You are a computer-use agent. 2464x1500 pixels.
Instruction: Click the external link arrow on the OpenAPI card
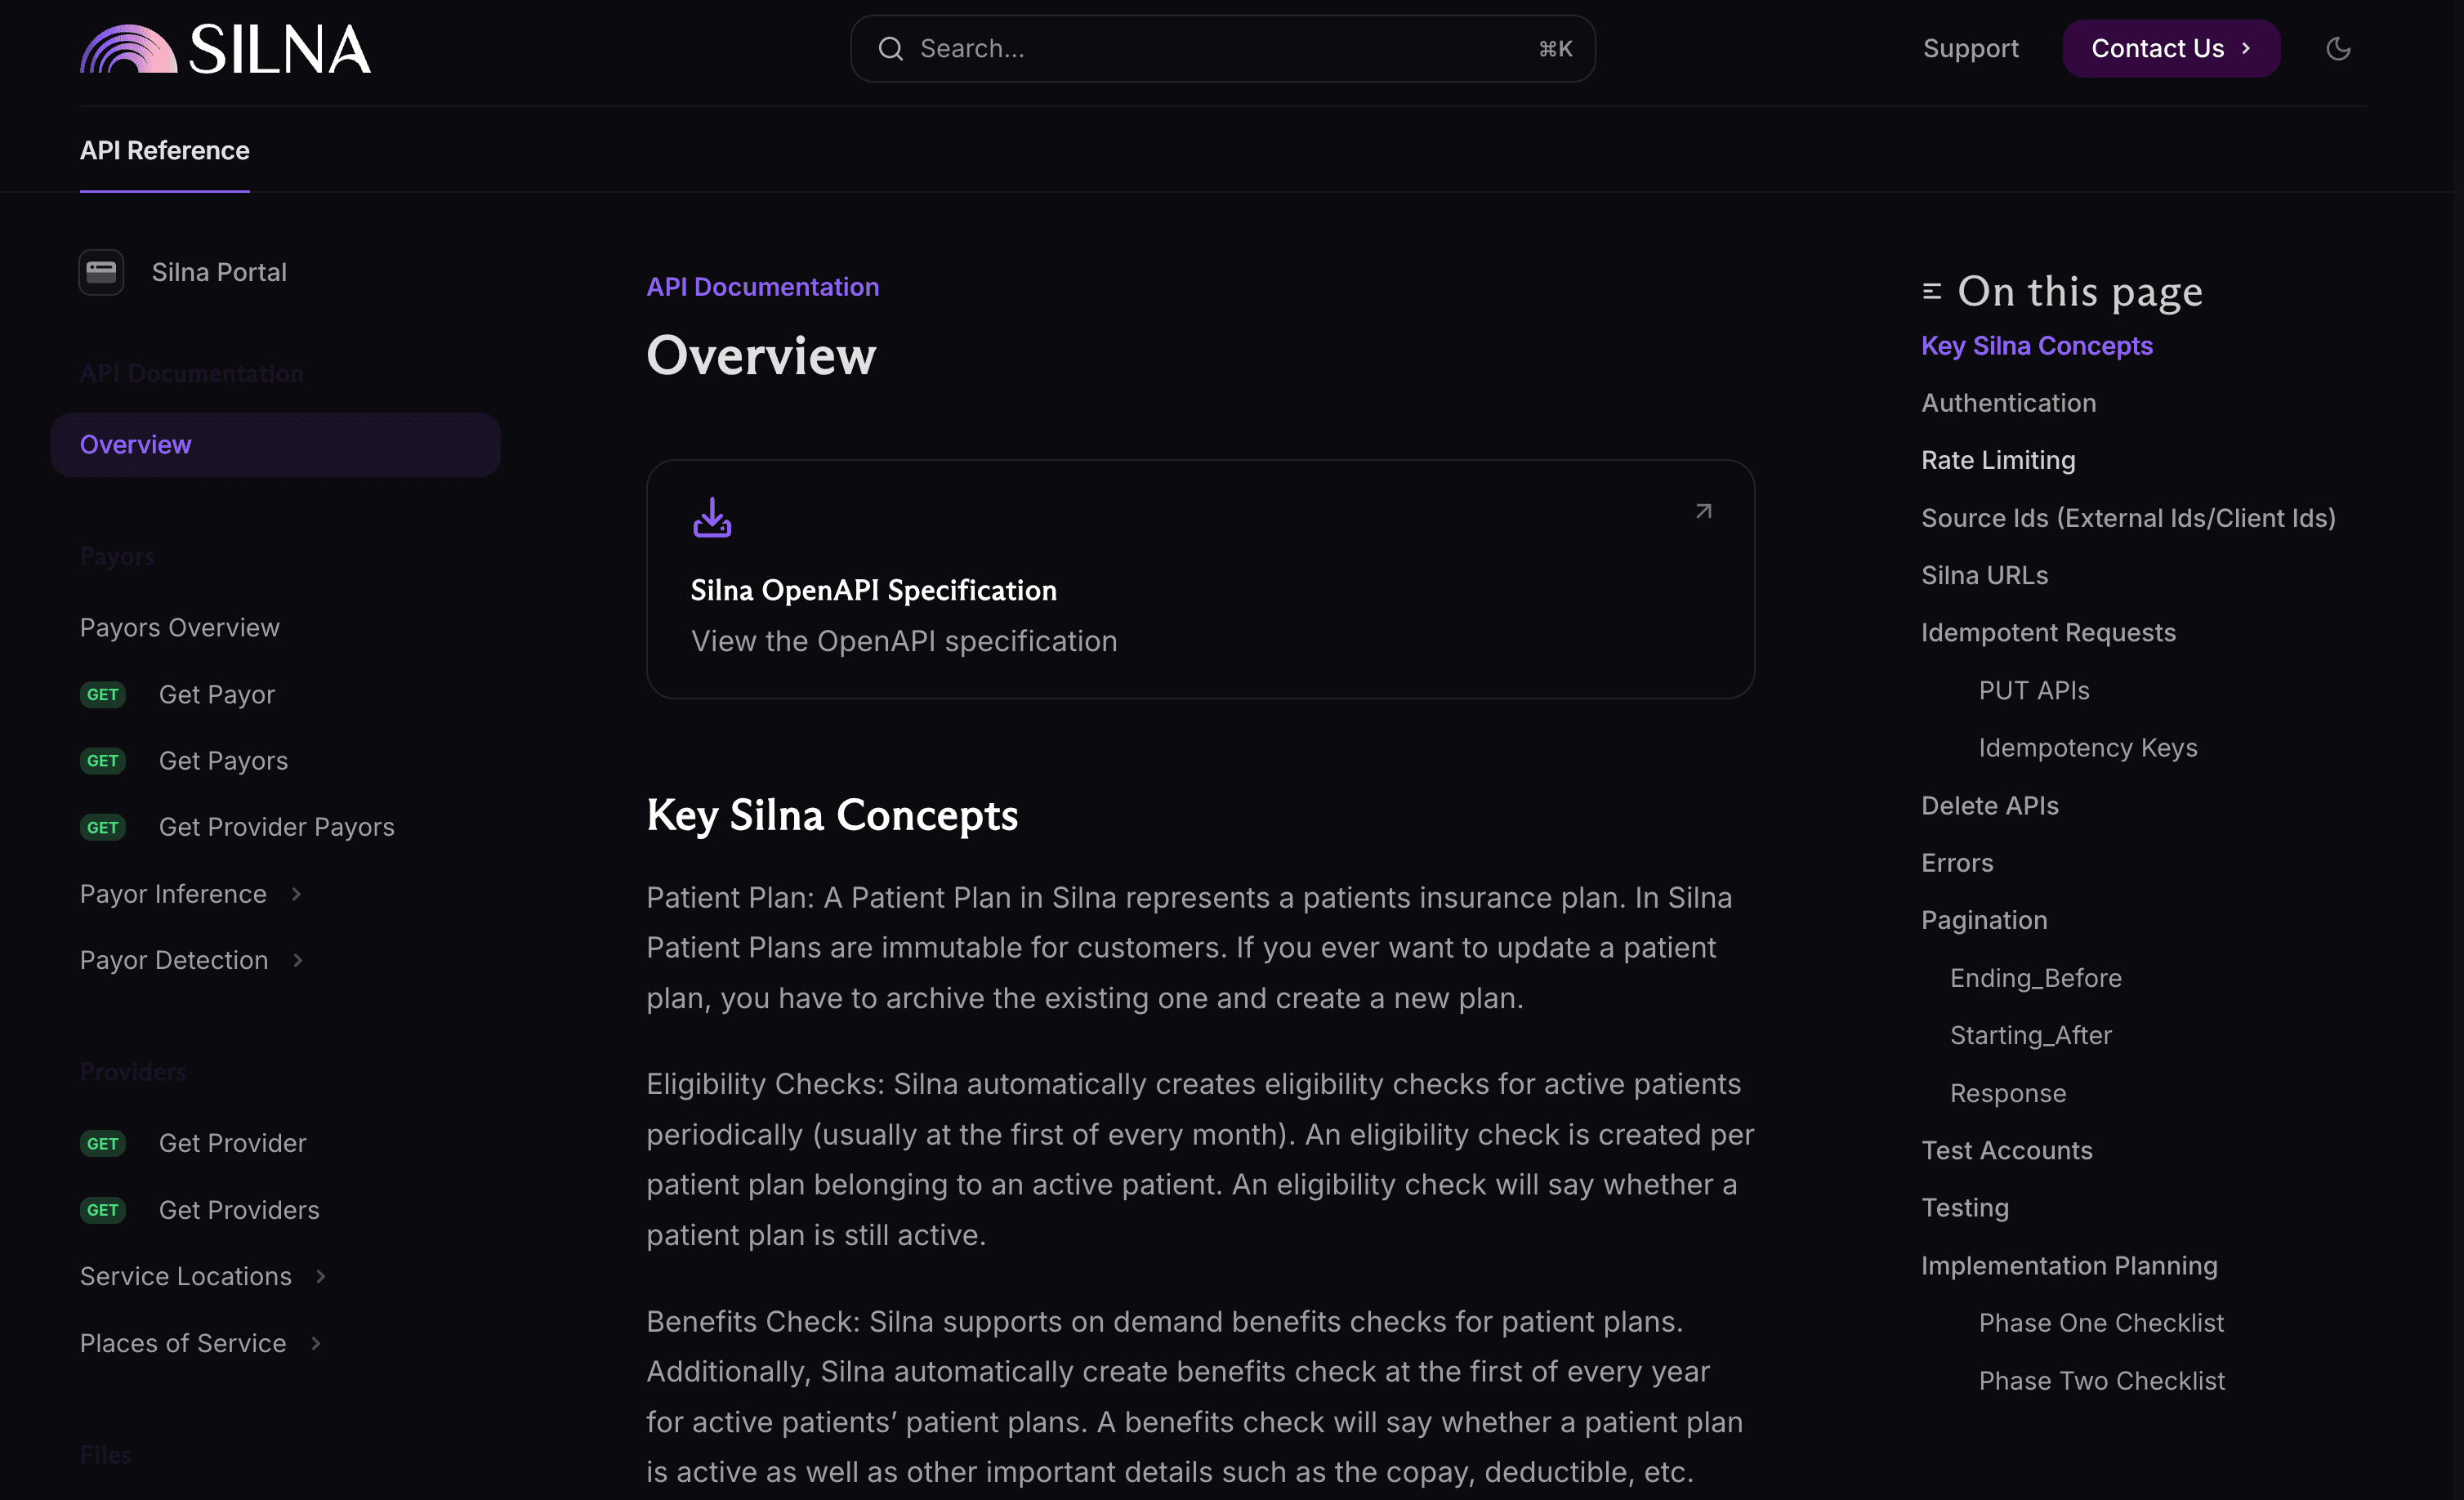click(x=1704, y=511)
